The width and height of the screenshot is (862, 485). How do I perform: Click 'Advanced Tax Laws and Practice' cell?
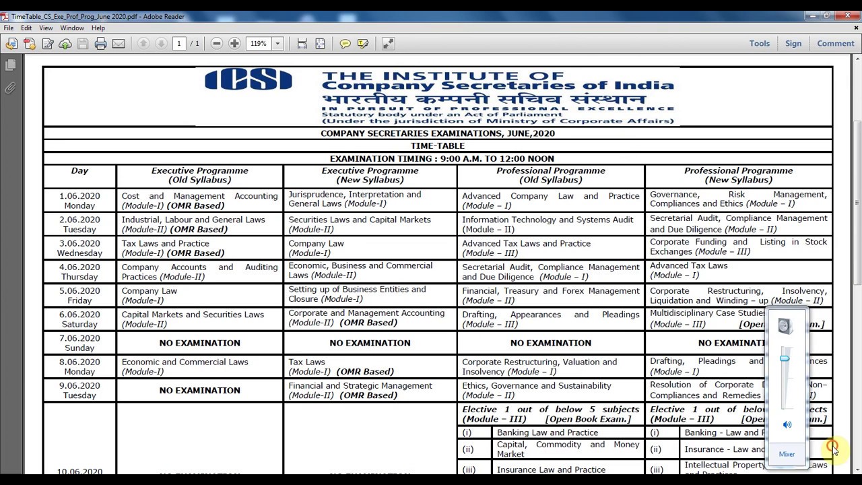tap(550, 248)
